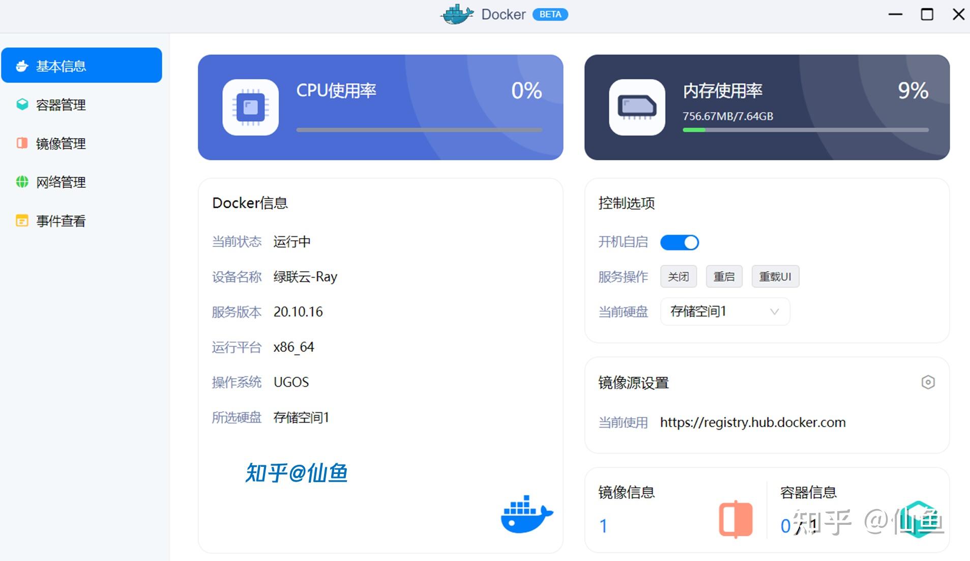The width and height of the screenshot is (970, 561).
Task: Click the Docker whale icon in Docker信息 card
Action: pyautogui.click(x=527, y=514)
